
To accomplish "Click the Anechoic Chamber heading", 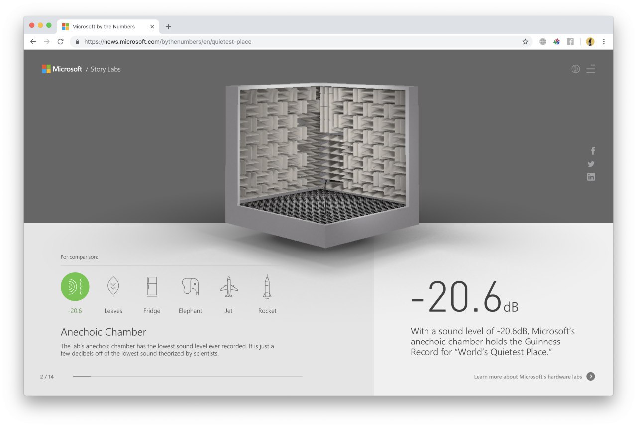I will click(104, 332).
